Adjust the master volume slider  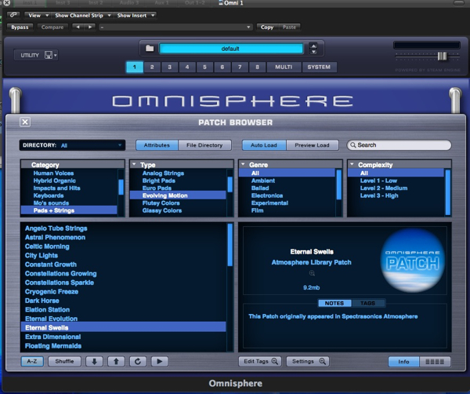click(442, 57)
